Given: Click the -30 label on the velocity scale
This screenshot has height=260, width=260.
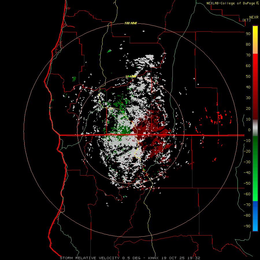Looking at the screenshot, I should tap(247, 162).
